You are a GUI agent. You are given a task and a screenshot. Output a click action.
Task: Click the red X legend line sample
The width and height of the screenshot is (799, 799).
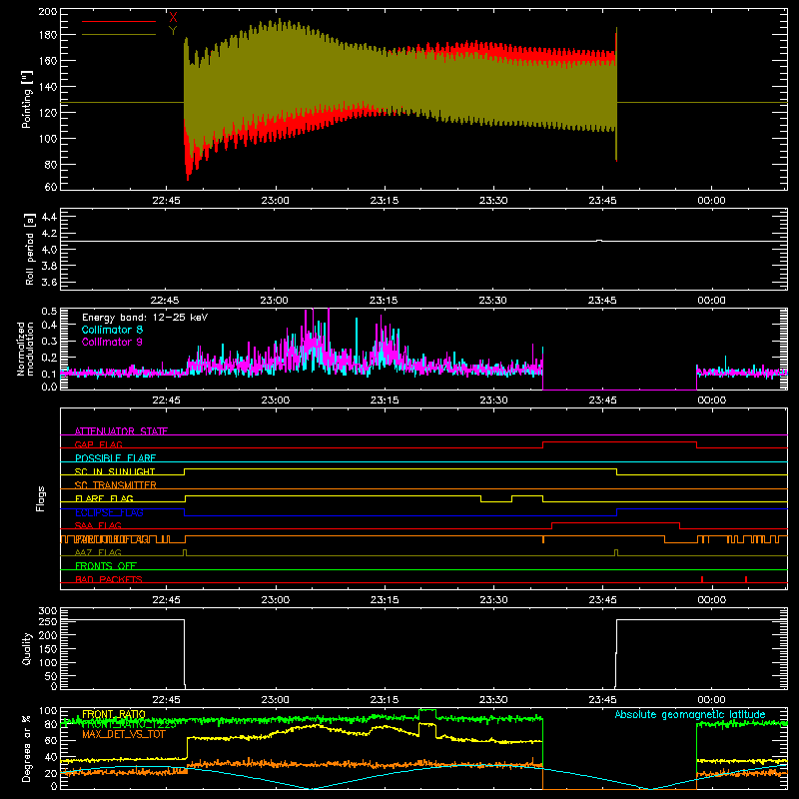coord(119,21)
